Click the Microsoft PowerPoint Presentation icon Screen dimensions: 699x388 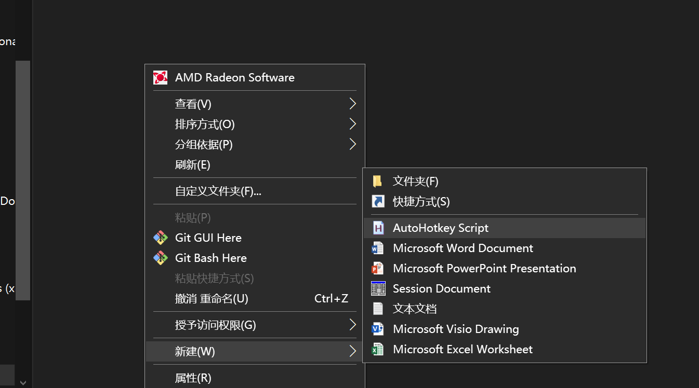pyautogui.click(x=378, y=268)
